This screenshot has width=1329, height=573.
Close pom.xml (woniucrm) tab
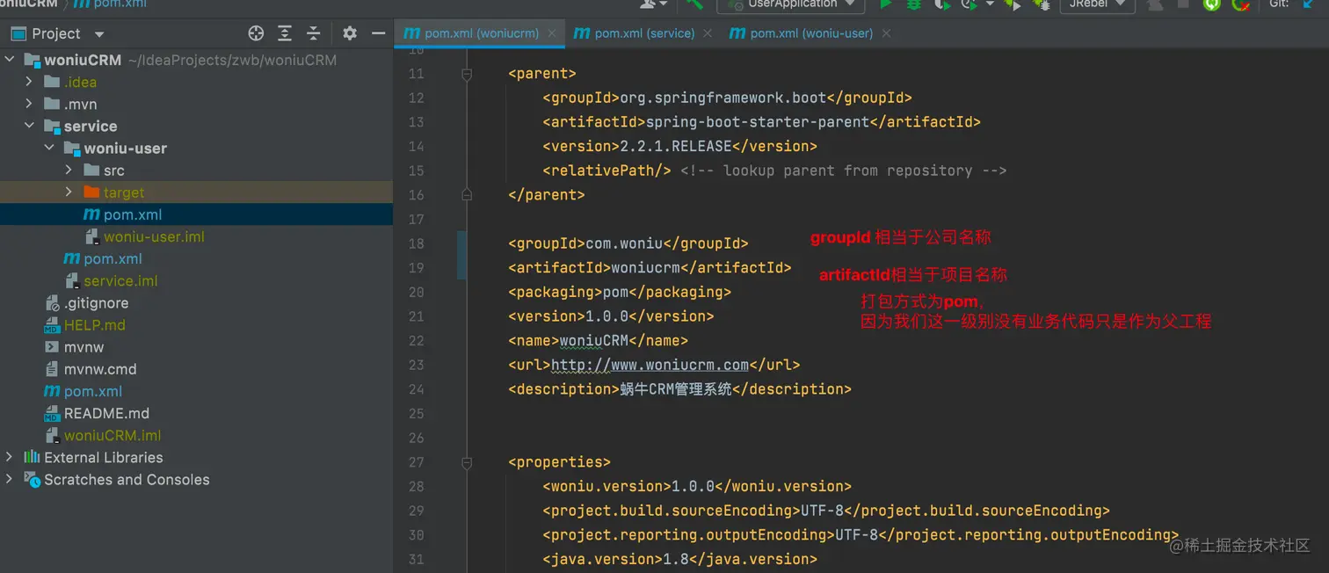(x=553, y=33)
